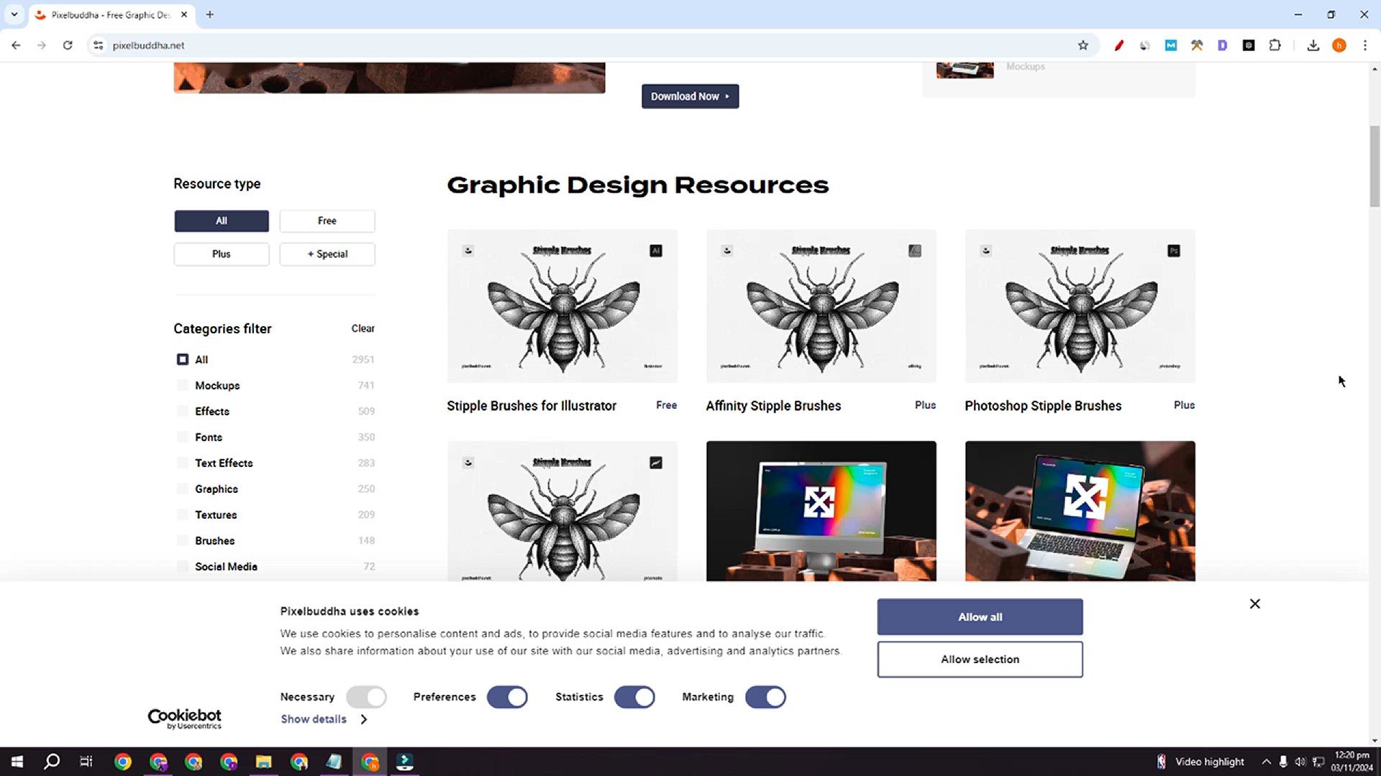The width and height of the screenshot is (1381, 776).
Task: Open Chrome downloads icon
Action: click(1313, 45)
